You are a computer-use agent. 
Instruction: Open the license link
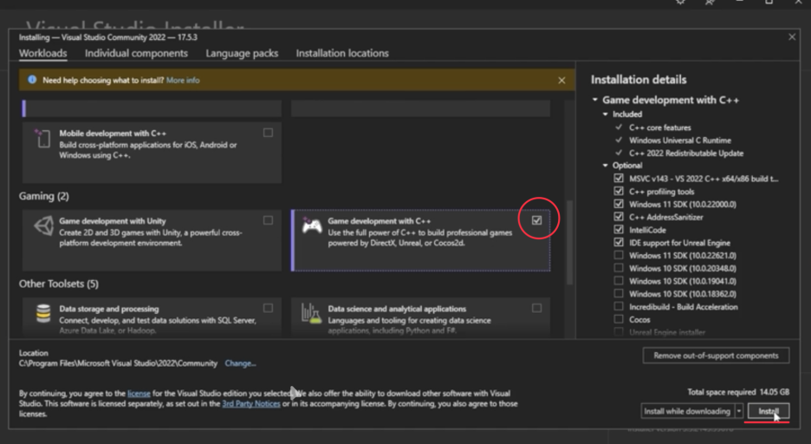point(139,394)
